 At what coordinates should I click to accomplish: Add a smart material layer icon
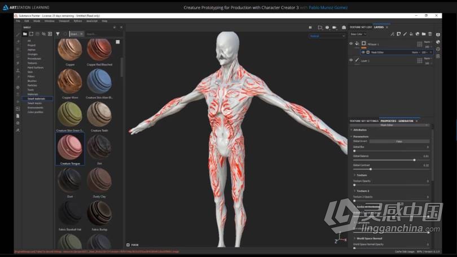point(418,34)
